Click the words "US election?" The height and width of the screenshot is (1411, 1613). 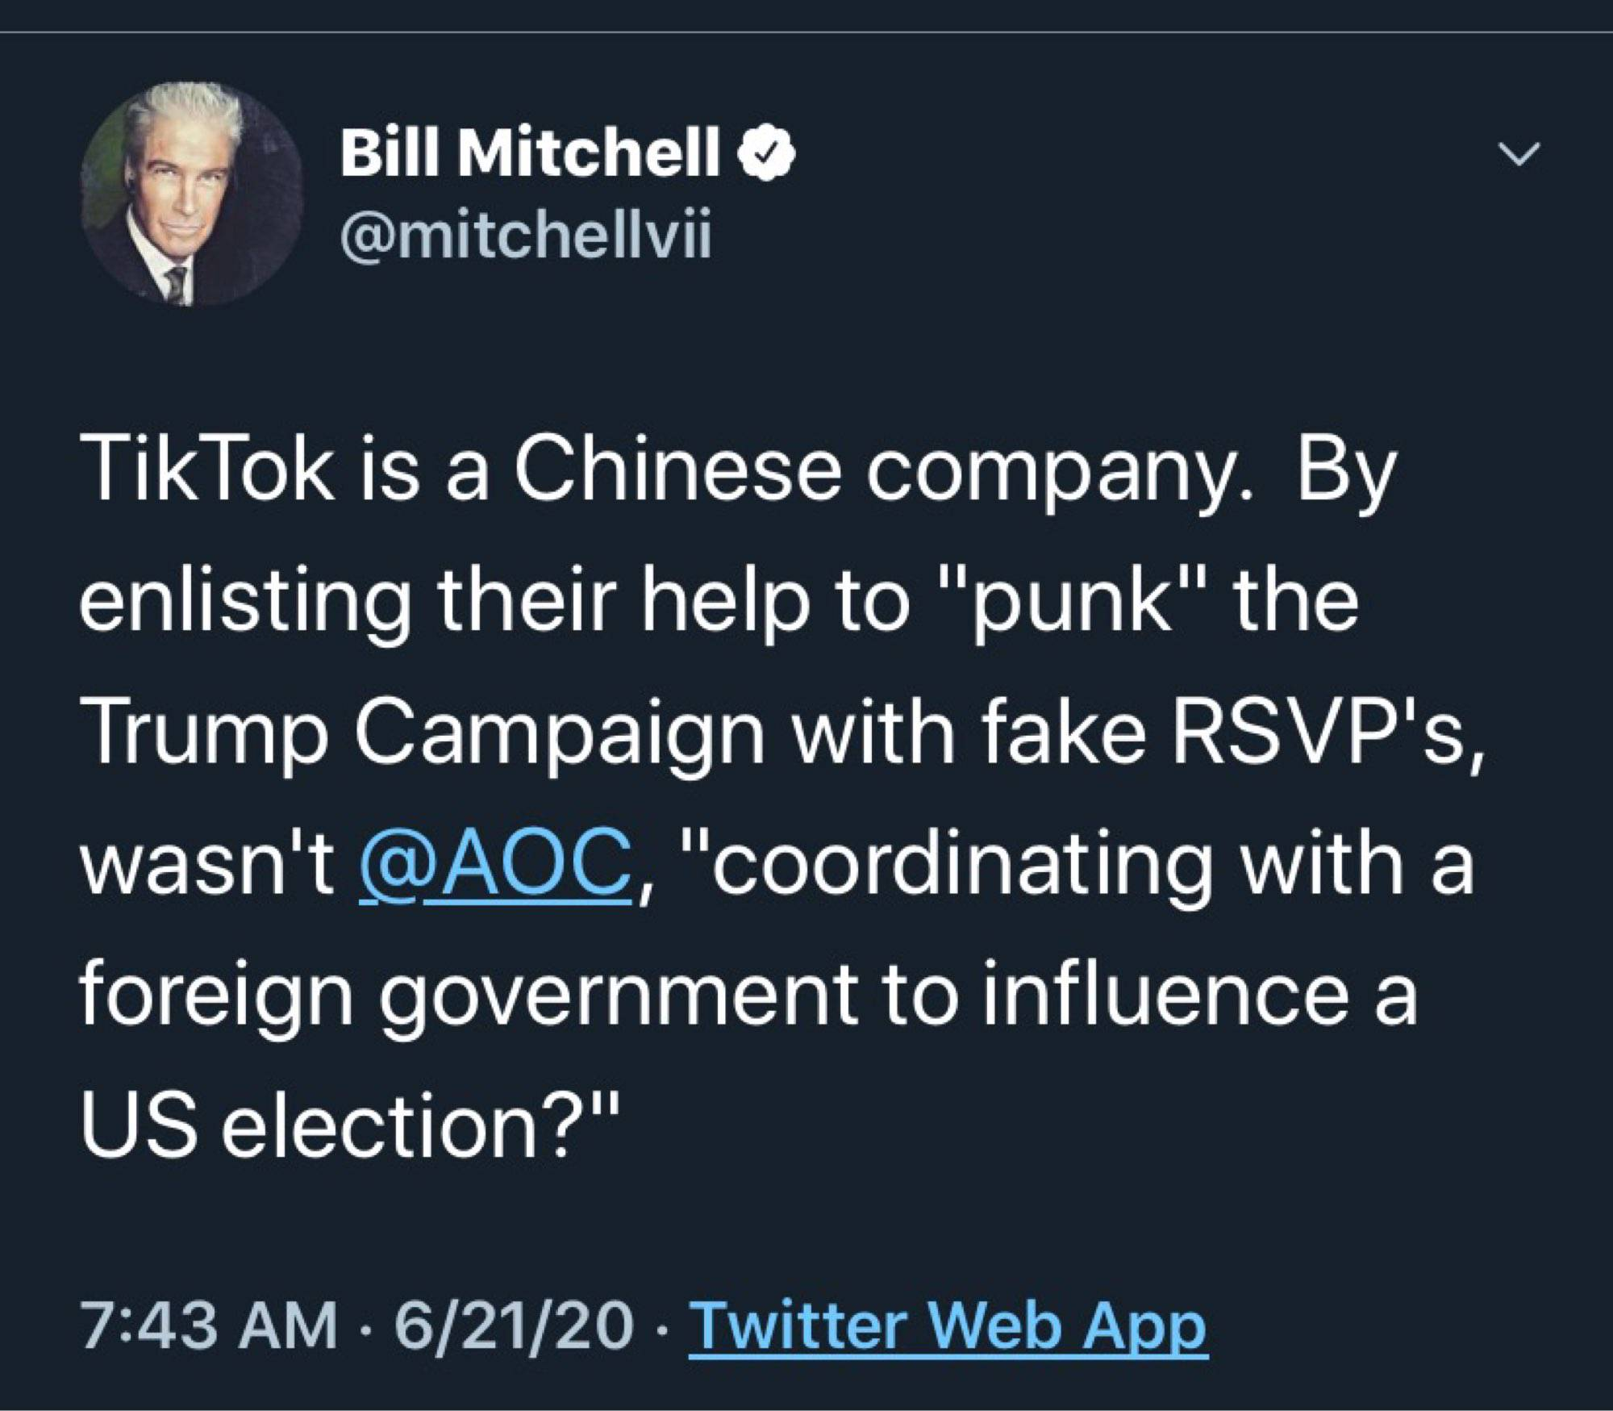point(351,1126)
